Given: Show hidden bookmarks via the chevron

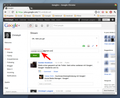Looking at the screenshot, I should click(94, 15).
